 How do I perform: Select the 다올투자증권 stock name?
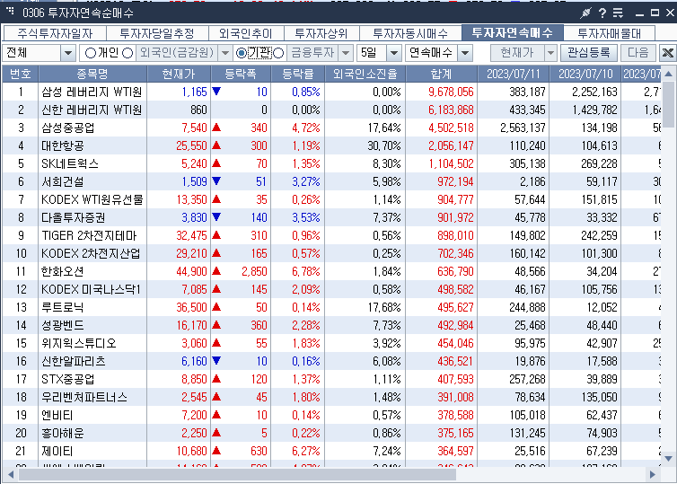point(74,217)
